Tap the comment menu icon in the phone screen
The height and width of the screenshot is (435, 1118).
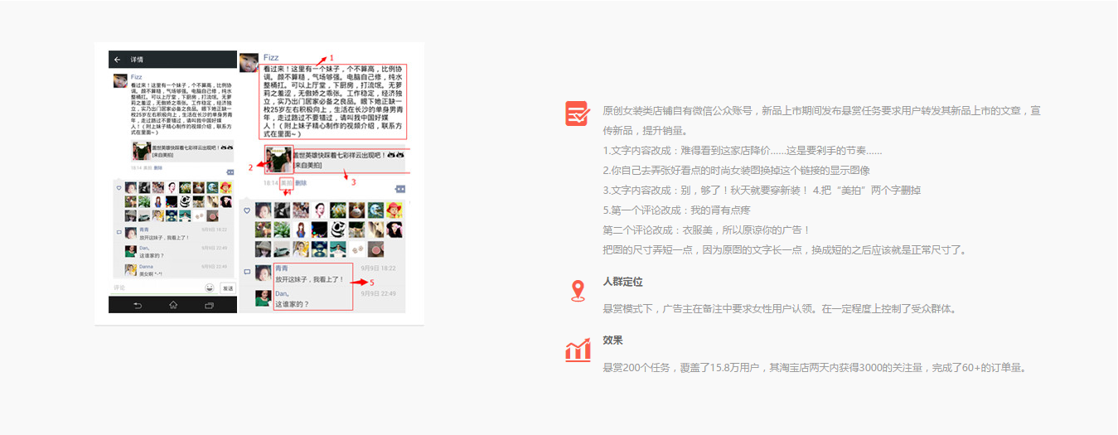coord(230,173)
